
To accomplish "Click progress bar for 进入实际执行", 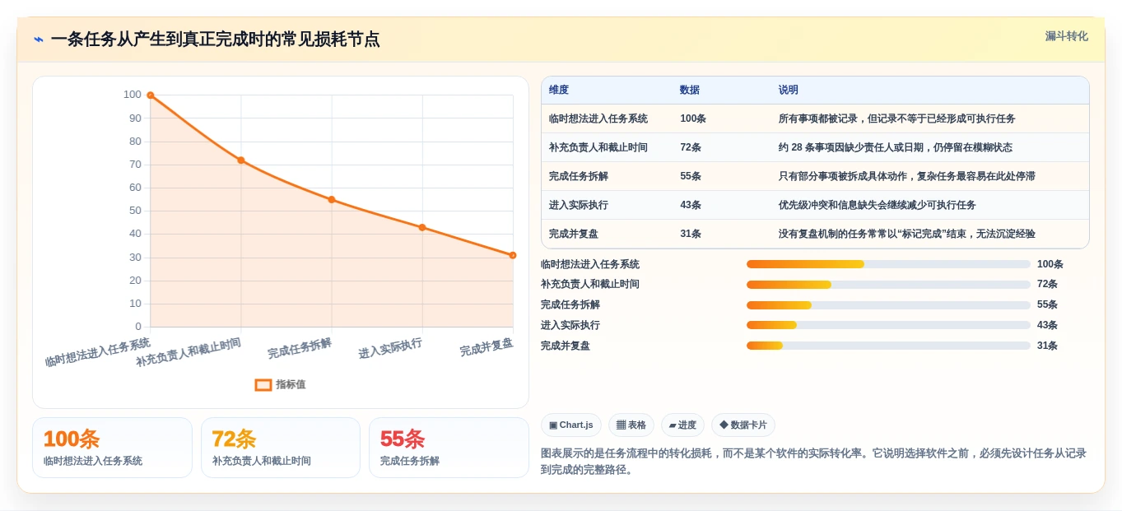I will coord(888,325).
